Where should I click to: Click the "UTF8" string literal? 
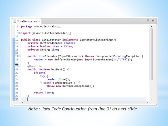[123, 60]
